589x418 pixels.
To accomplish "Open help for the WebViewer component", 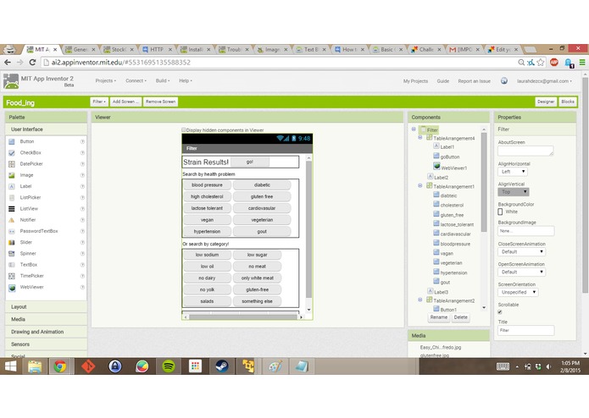I will [x=82, y=287].
